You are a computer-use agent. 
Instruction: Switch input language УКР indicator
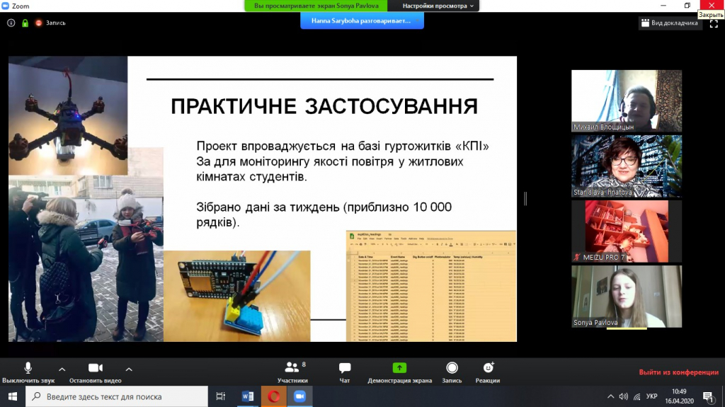tap(652, 396)
